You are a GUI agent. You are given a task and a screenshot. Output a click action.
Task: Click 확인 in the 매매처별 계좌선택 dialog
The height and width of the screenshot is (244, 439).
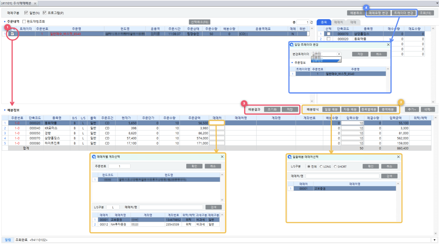(x=194, y=166)
